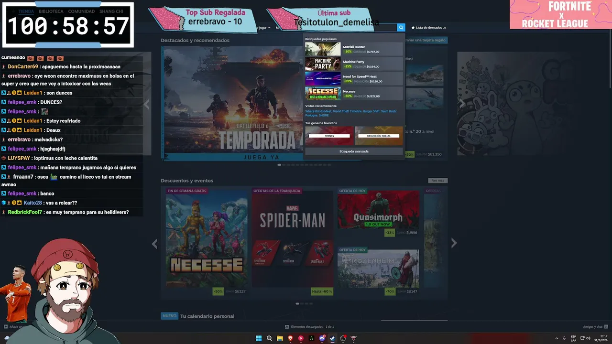Select first Descuentos y eventos page dot
This screenshot has height=344, width=612.
[x=298, y=303]
